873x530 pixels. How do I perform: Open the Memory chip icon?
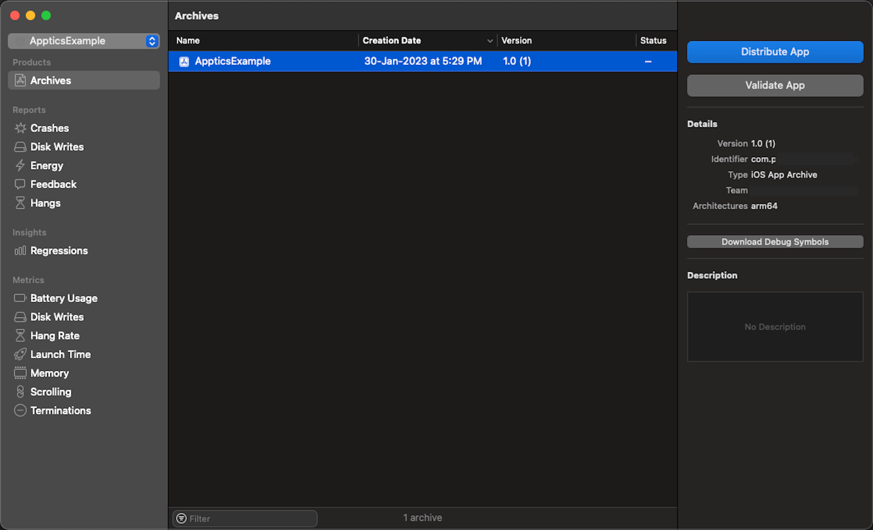coord(20,373)
